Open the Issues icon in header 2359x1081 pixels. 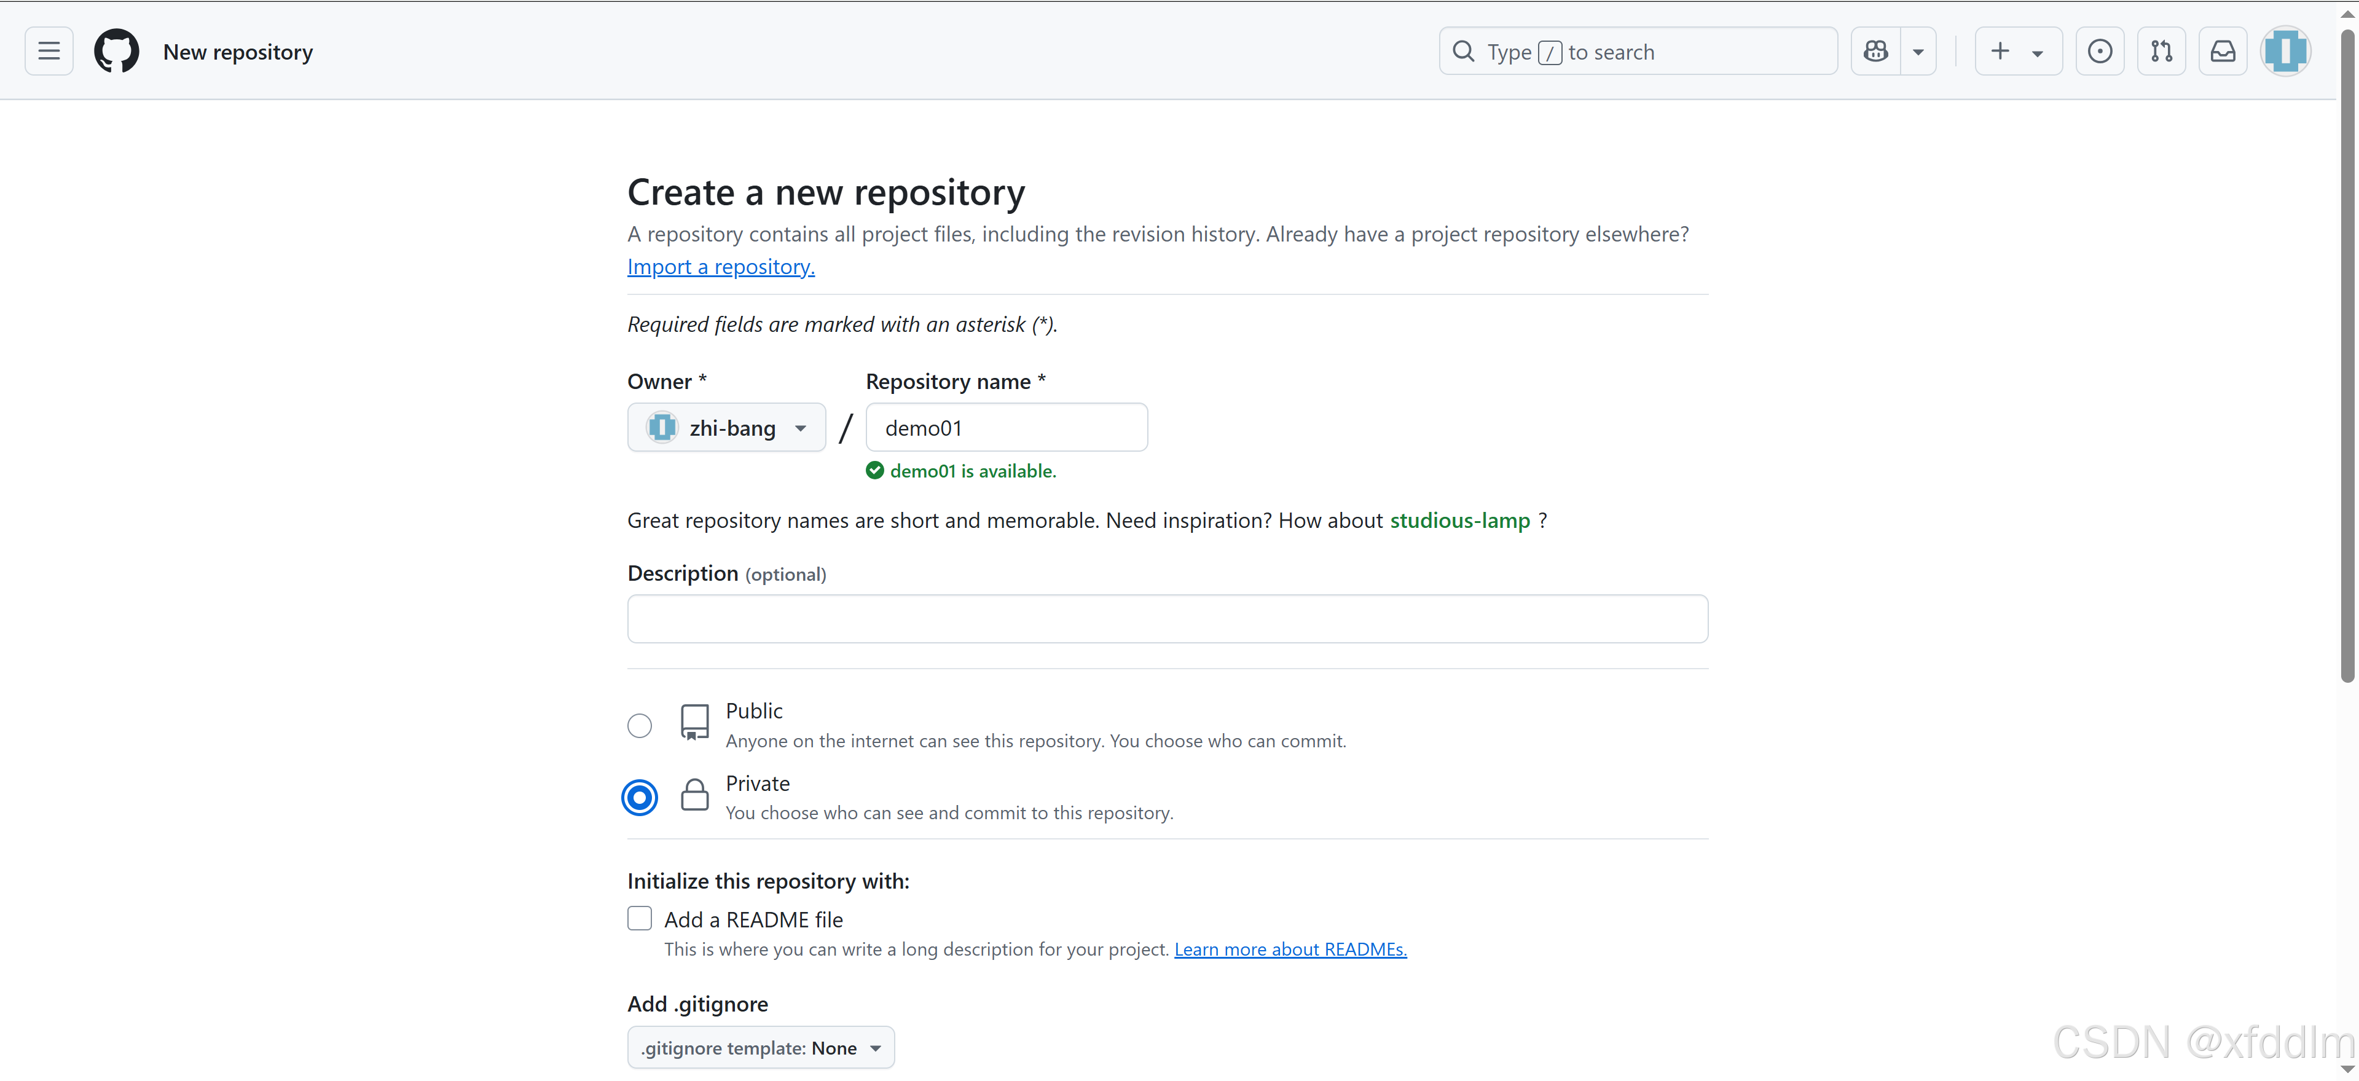2100,51
